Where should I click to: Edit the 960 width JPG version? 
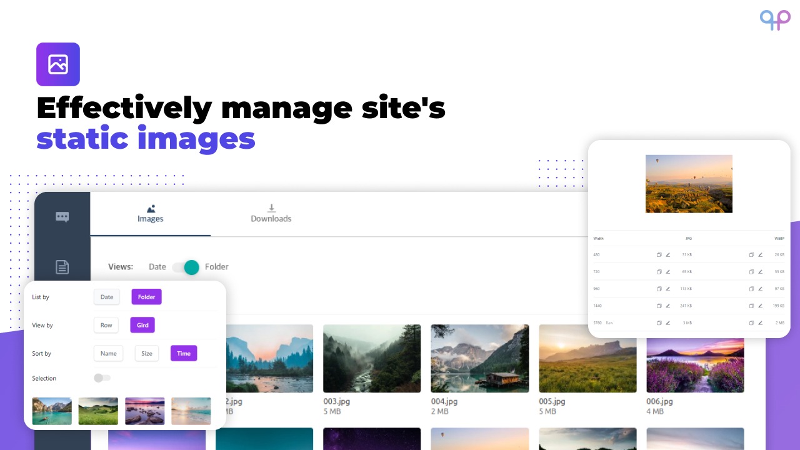point(667,289)
